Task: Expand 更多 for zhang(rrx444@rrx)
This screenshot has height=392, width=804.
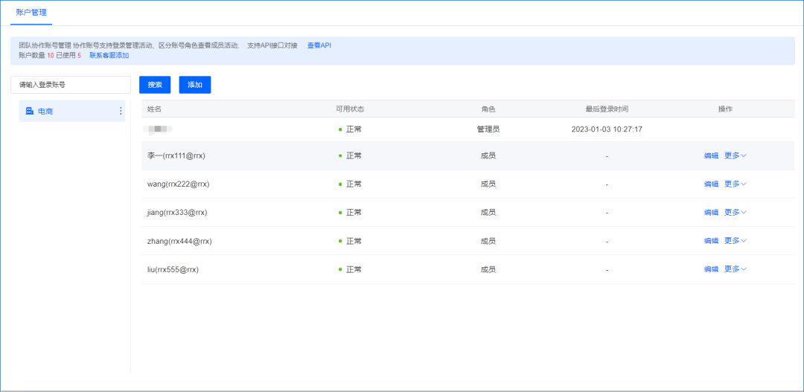Action: pos(736,241)
